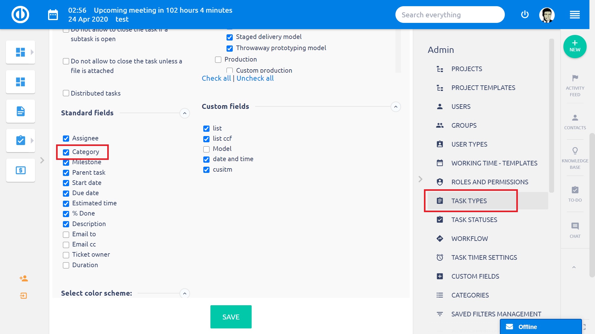Click the Uncheck all link
The image size is (595, 334).
255,79
